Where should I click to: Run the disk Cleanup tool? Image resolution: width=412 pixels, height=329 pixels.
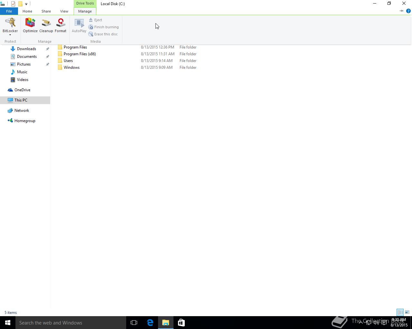pos(46,26)
